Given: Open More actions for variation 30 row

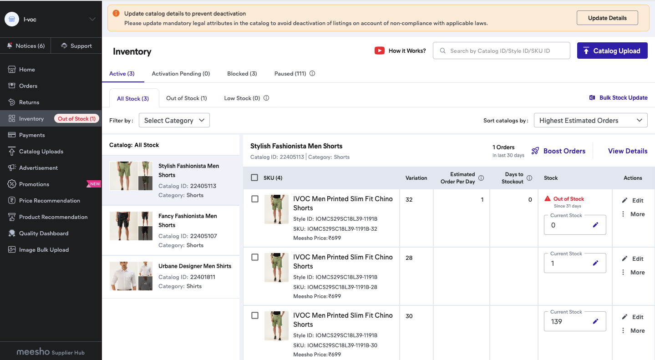Looking at the screenshot, I should point(633,331).
